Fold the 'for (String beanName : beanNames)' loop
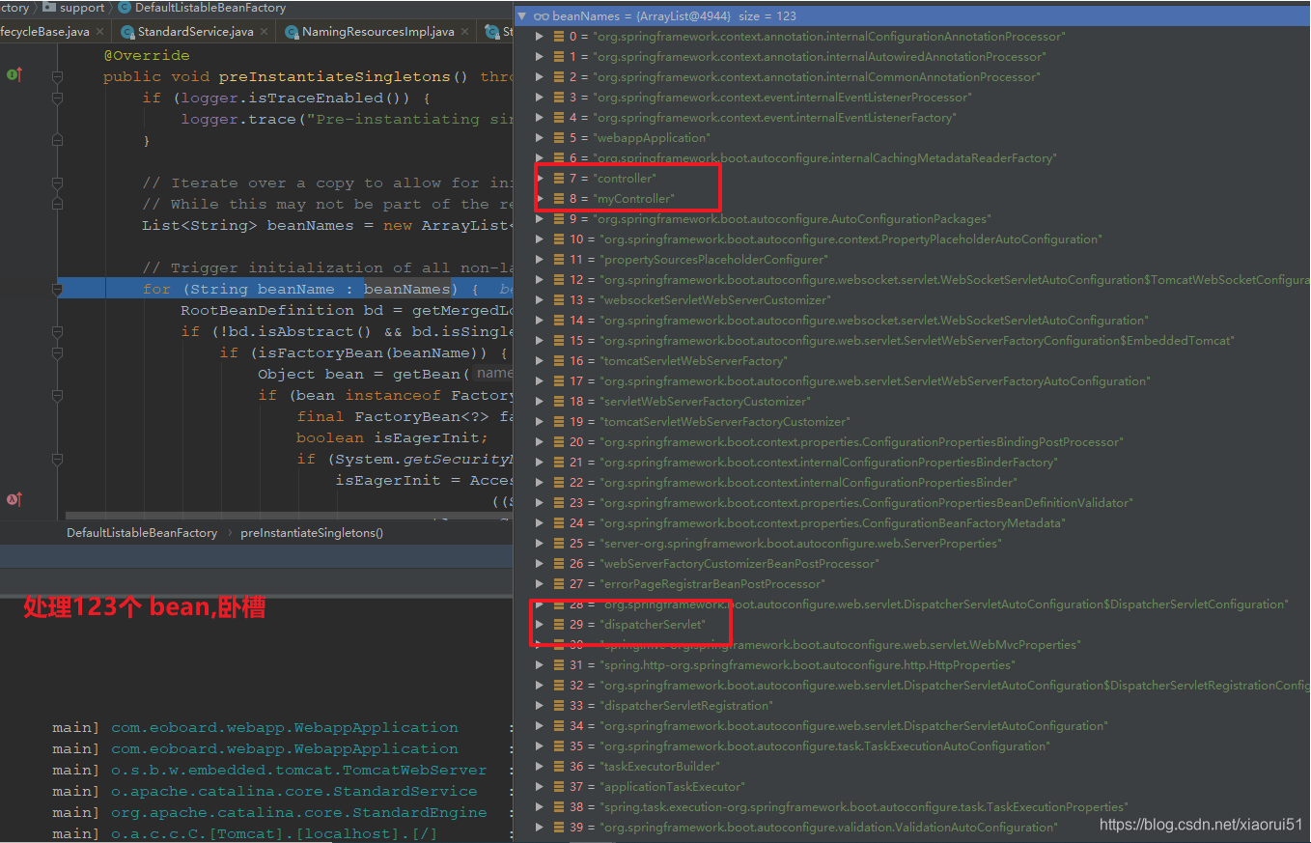This screenshot has height=843, width=1311. pyautogui.click(x=57, y=289)
